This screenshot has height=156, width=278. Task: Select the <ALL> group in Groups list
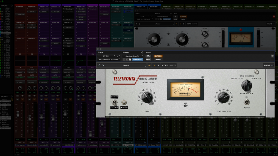[x=4, y=99]
